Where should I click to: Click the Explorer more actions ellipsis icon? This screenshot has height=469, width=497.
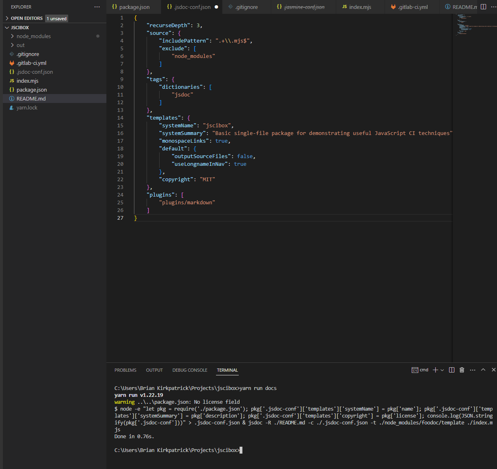coord(97,6)
